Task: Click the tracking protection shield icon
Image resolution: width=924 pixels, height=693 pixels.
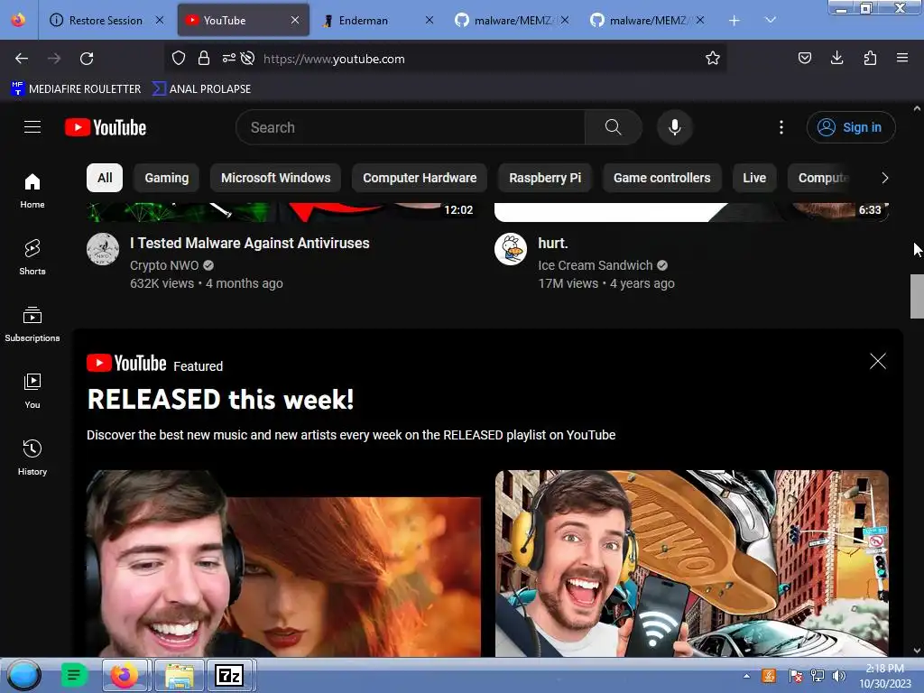Action: (x=179, y=59)
